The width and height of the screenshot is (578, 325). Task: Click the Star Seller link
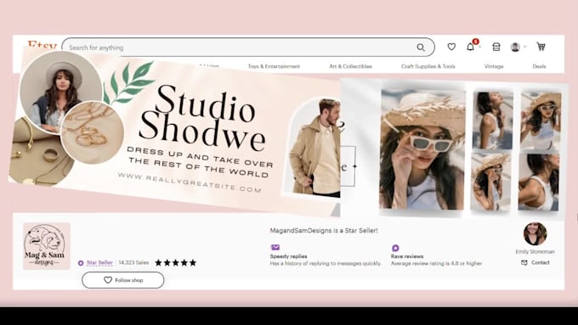[99, 262]
